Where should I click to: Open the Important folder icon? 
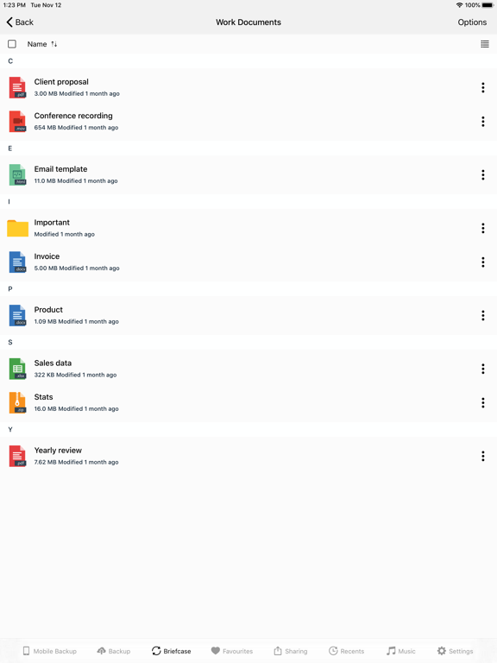(18, 228)
